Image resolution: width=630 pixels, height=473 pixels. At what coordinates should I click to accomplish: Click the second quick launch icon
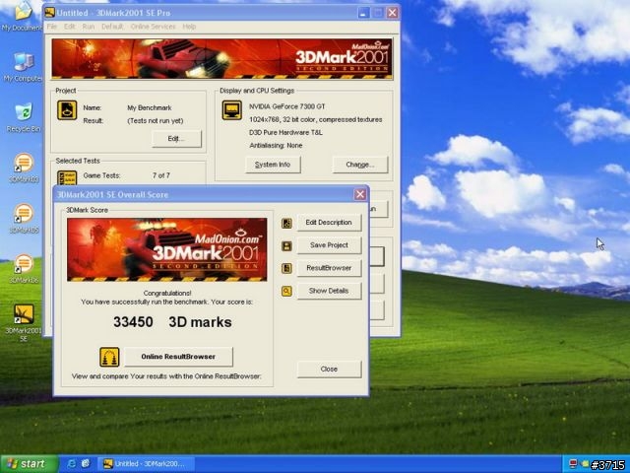click(86, 464)
